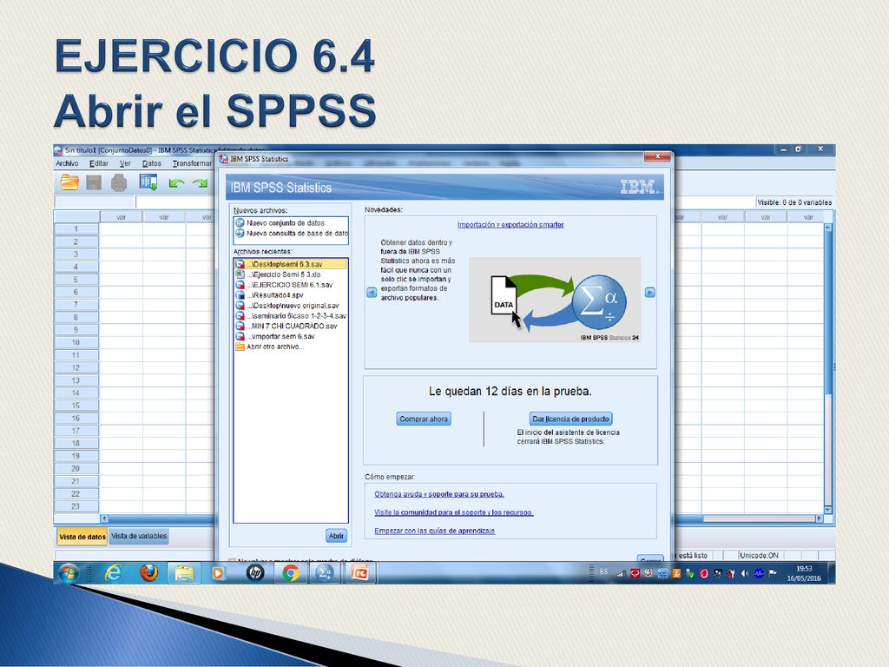Open the HP taskbar icon
Image resolution: width=889 pixels, height=667 pixels.
255,573
